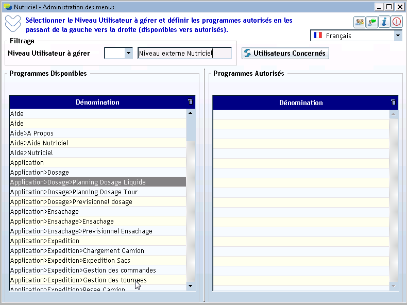Select 'Application>Ensachage>Ensachage' row
The image size is (407, 305).
97,221
